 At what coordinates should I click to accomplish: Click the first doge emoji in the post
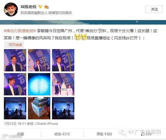coord(77,37)
